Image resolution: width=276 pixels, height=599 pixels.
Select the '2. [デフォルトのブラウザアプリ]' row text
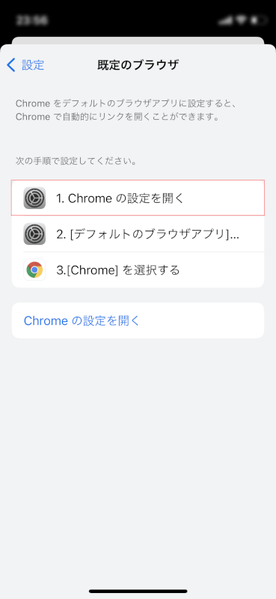[148, 234]
